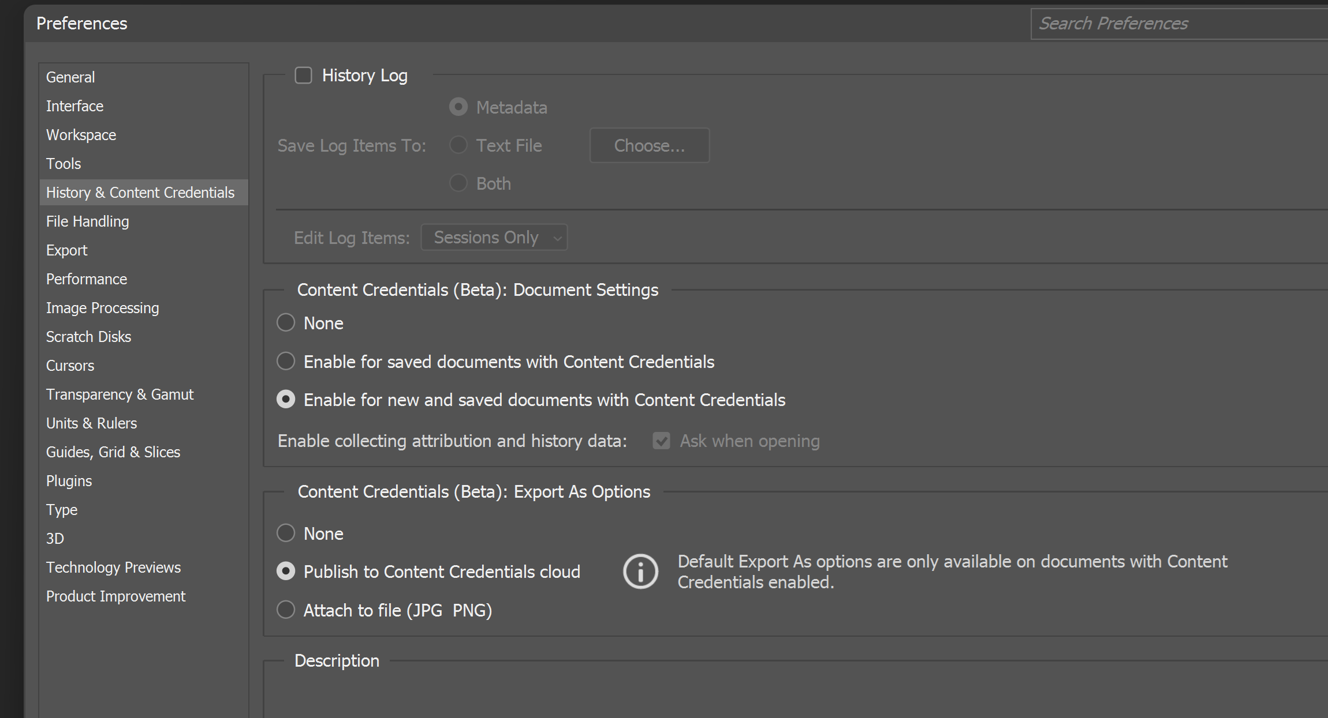
Task: Open File Handling preferences
Action: pos(87,221)
